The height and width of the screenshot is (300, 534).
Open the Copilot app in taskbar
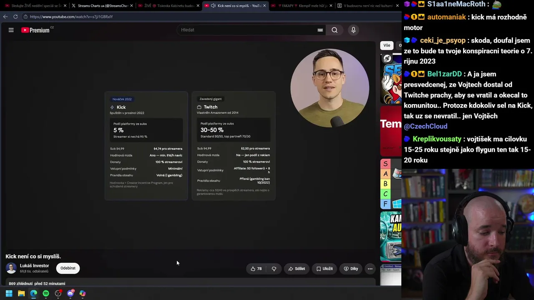click(83, 293)
